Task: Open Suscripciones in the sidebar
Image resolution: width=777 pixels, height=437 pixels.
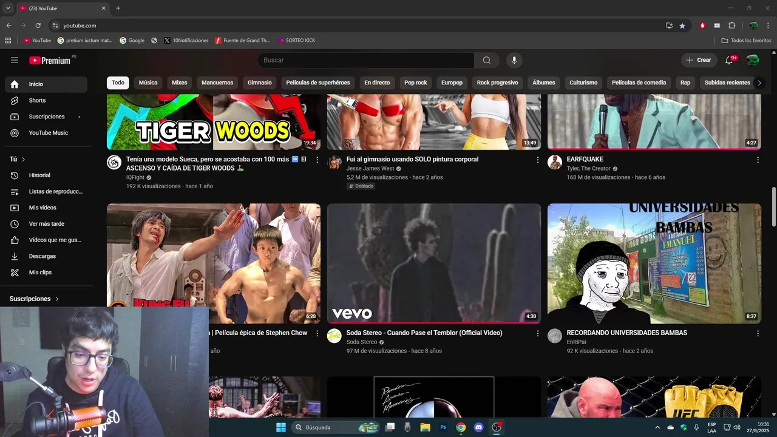Action: coord(46,117)
